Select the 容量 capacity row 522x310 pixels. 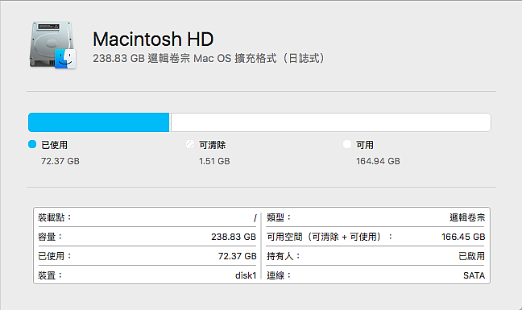click(x=147, y=237)
